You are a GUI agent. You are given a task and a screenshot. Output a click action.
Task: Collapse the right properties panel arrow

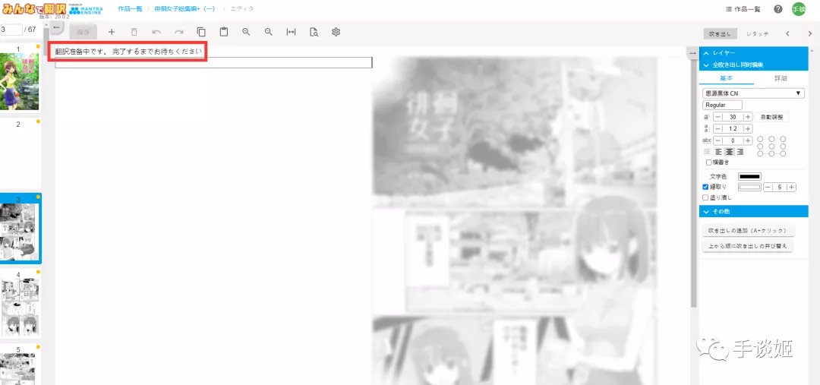692,53
